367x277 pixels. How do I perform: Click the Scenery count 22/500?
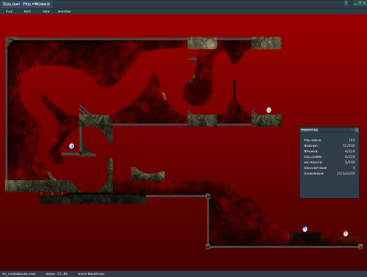coord(349,145)
